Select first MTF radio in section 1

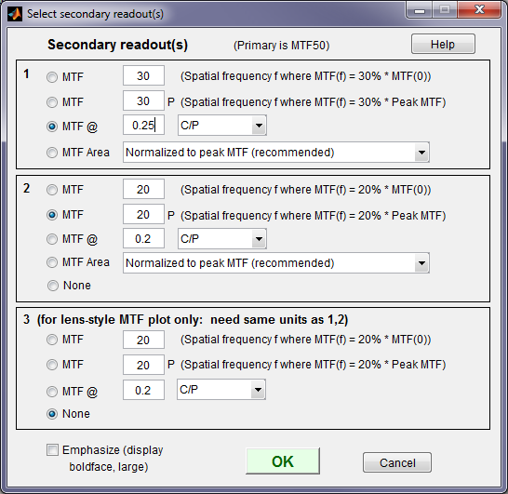pos(52,77)
